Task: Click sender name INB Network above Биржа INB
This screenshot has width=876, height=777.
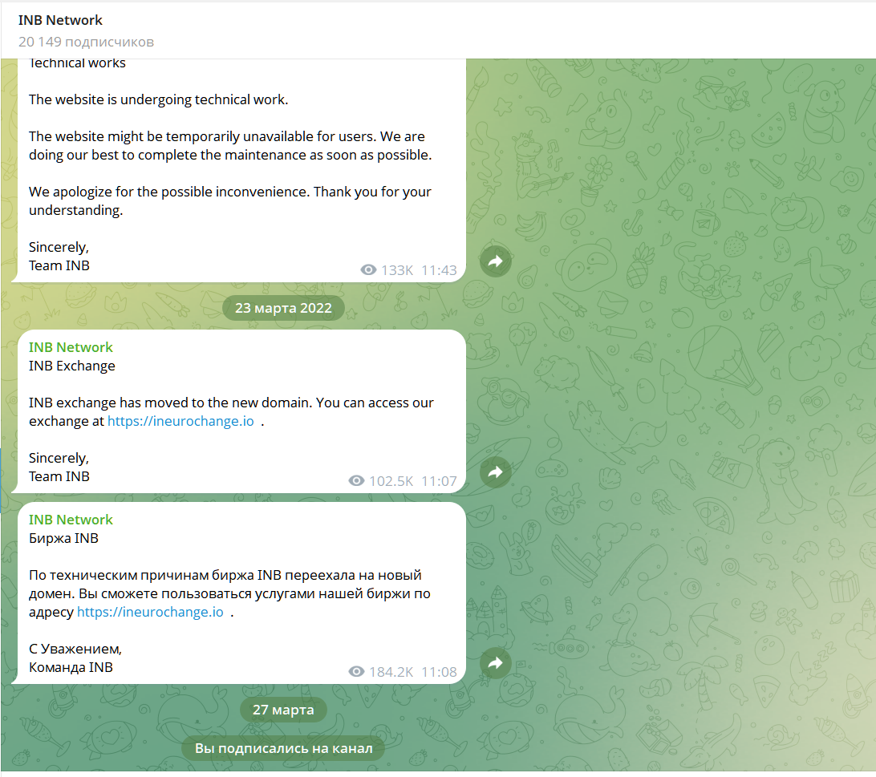Action: [x=71, y=520]
